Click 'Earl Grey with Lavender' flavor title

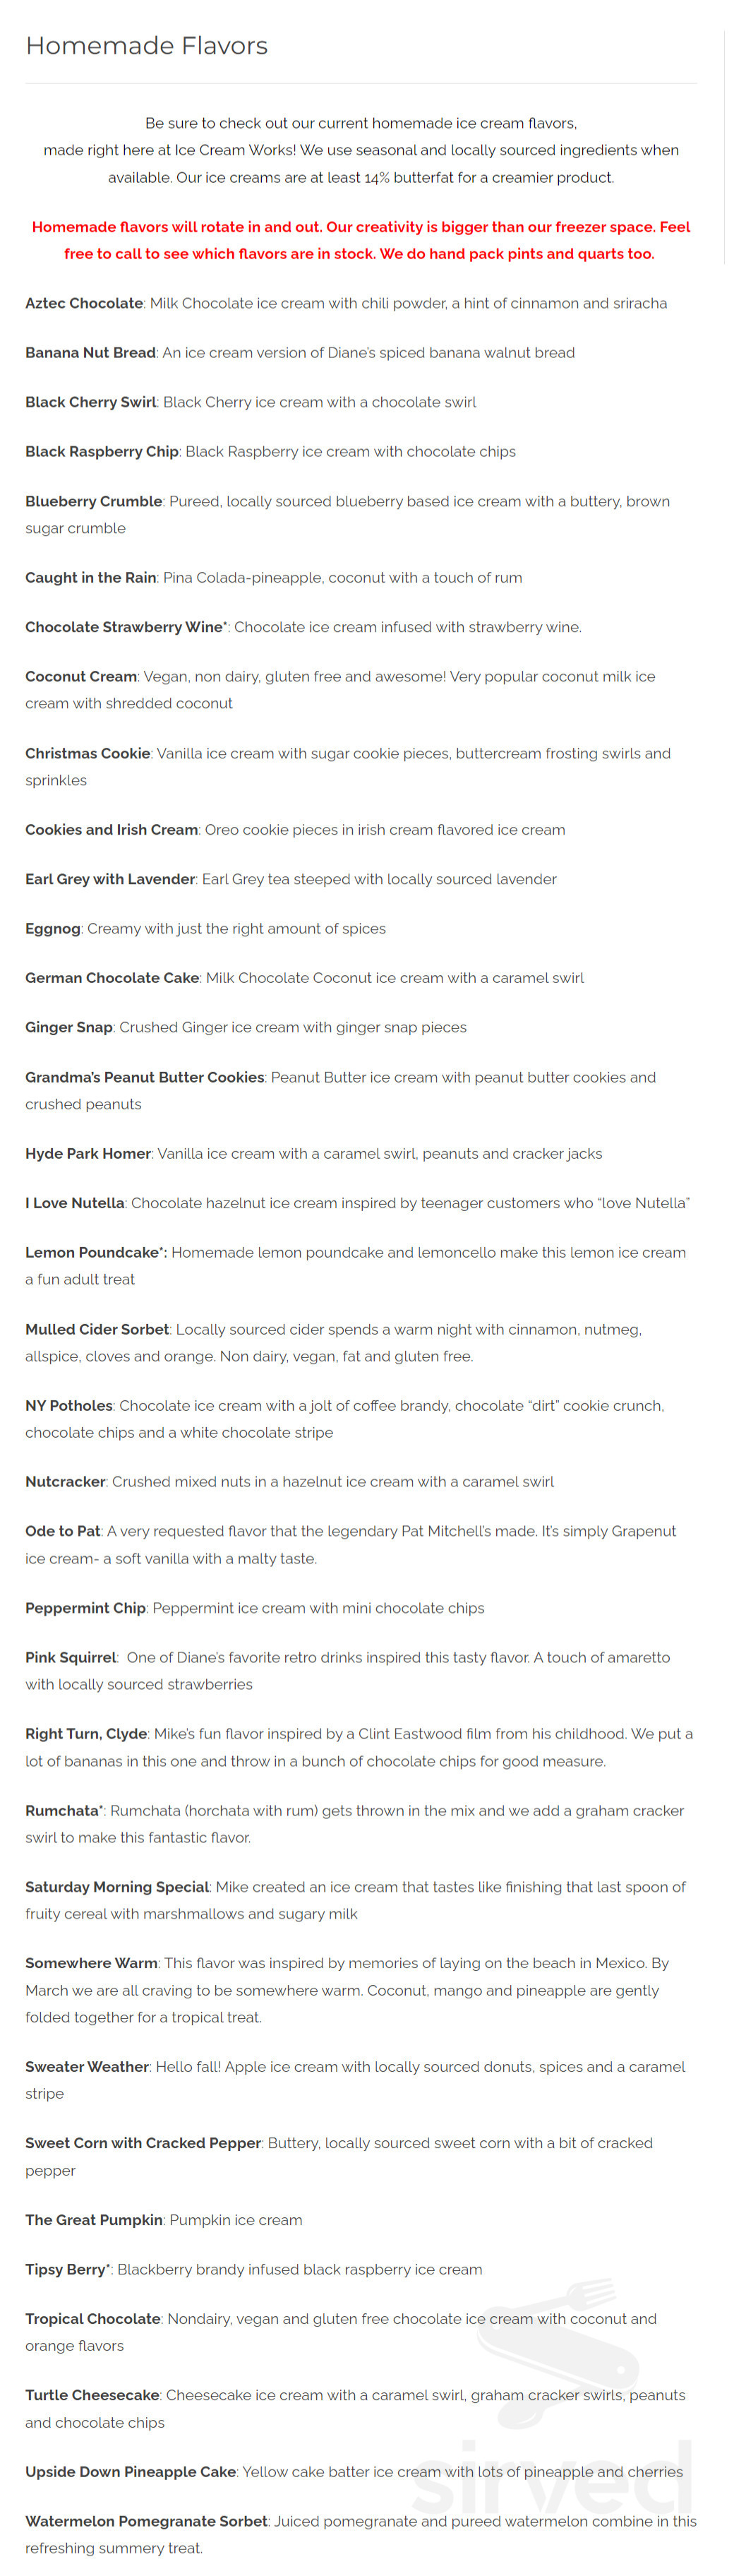[110, 879]
